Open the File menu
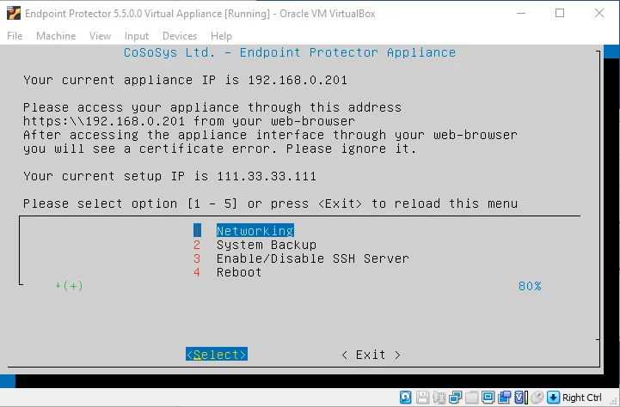The width and height of the screenshot is (620, 407). (15, 36)
